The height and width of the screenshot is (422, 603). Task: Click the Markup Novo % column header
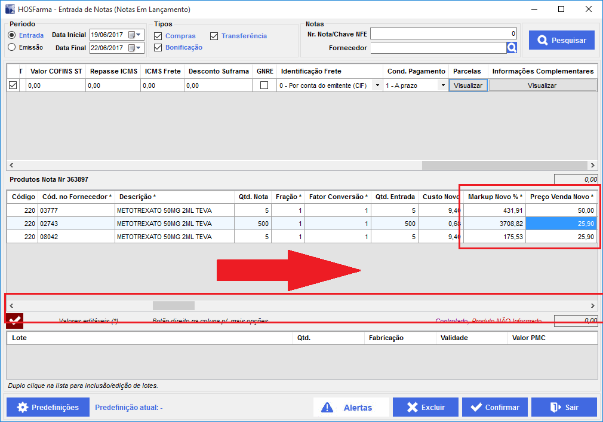point(495,197)
